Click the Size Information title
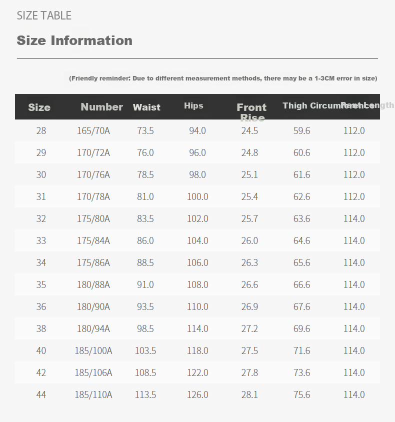This screenshot has width=395, height=422. coord(74,40)
